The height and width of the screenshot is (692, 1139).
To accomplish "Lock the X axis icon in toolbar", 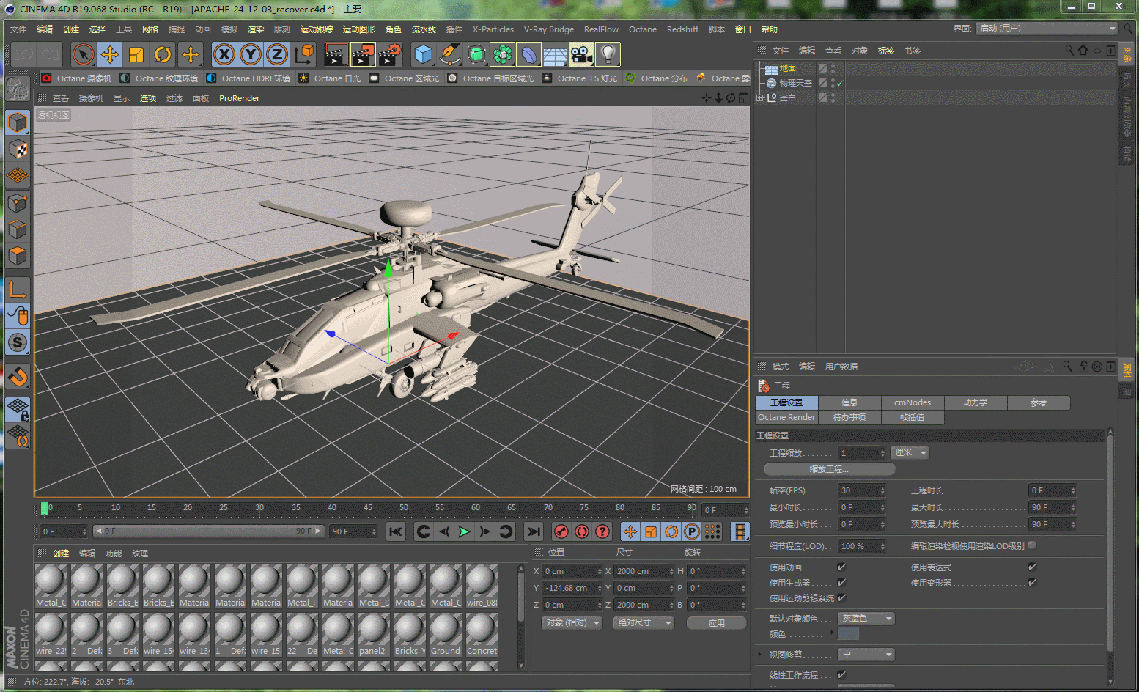I will tap(224, 54).
